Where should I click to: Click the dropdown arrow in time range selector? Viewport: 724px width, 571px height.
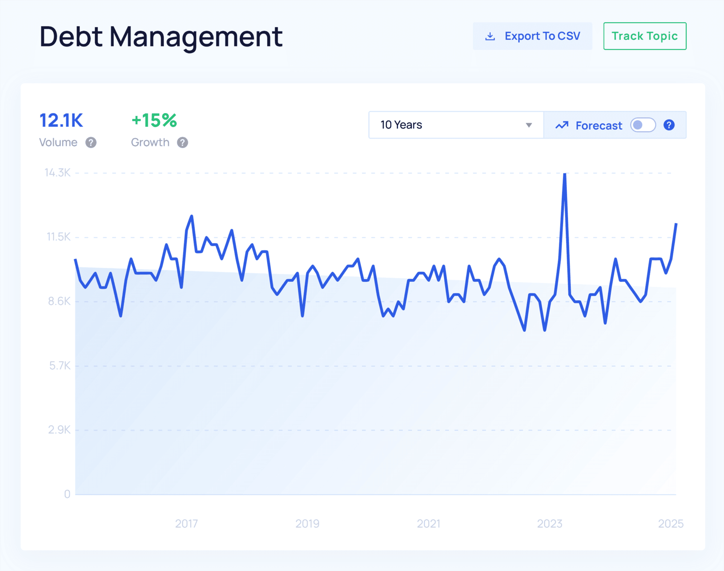[529, 125]
